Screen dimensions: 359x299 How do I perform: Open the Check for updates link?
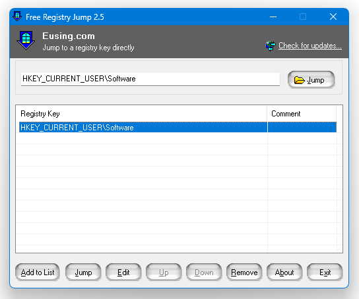(x=310, y=46)
